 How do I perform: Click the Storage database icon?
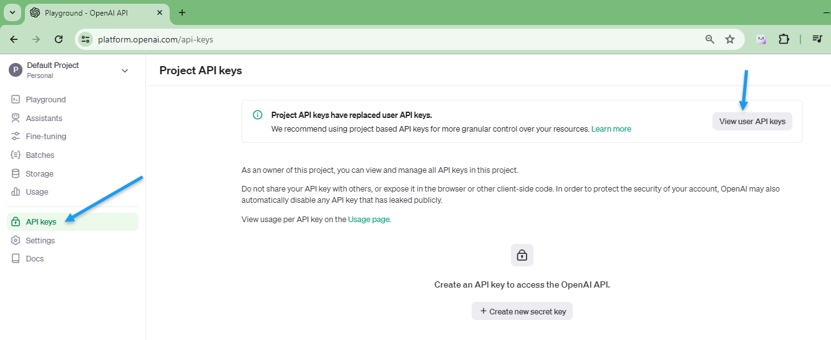click(x=16, y=173)
